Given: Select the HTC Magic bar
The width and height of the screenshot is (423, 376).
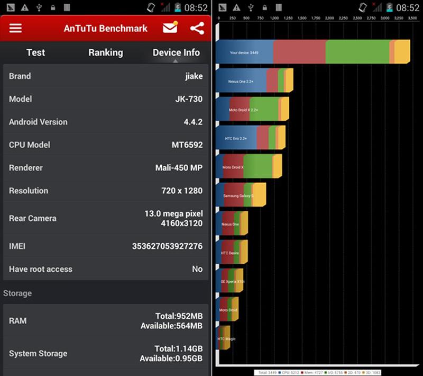Looking at the screenshot, I should coord(223,338).
